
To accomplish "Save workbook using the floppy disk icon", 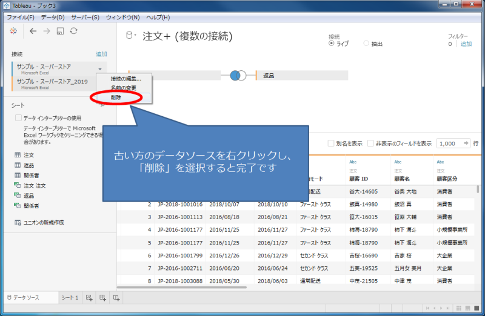I will click(60, 31).
